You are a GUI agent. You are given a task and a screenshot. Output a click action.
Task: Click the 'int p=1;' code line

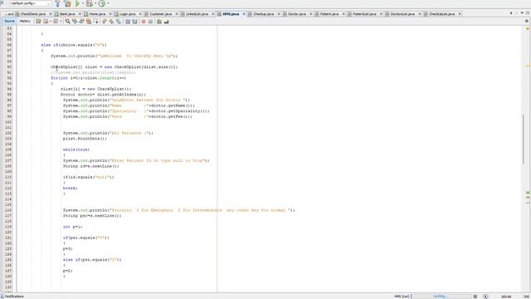tap(72, 227)
